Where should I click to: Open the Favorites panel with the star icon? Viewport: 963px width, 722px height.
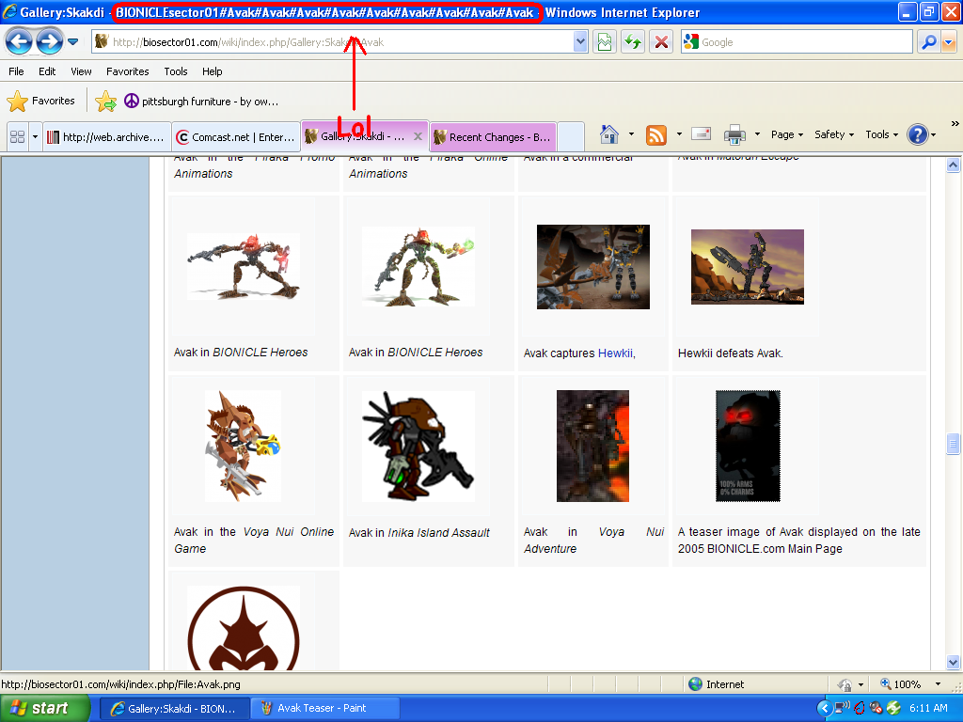19,101
